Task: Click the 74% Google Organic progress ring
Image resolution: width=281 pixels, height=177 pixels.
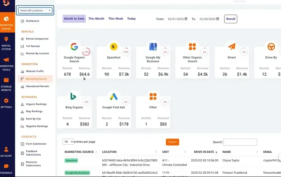Action: point(86,52)
